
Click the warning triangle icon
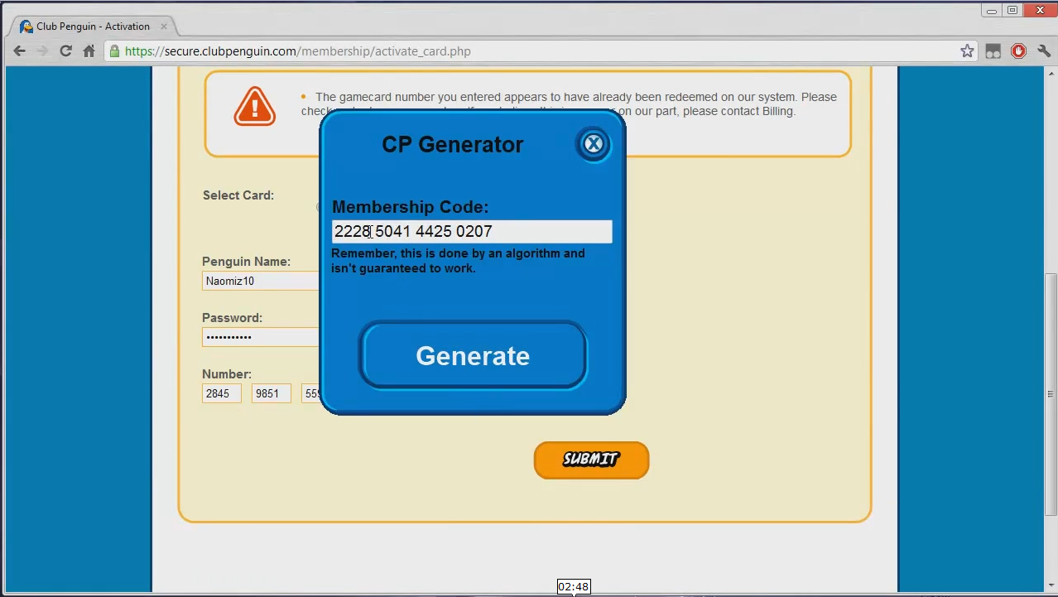[254, 106]
